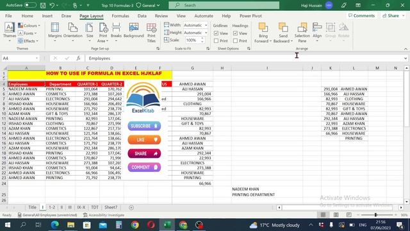Add a new sheet with plus icon
This screenshot has width=410, height=231.
coord(131,207)
